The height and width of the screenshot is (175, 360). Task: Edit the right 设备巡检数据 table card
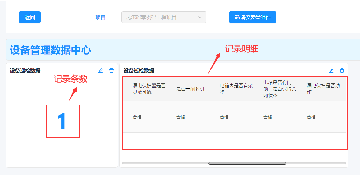tap(331, 71)
